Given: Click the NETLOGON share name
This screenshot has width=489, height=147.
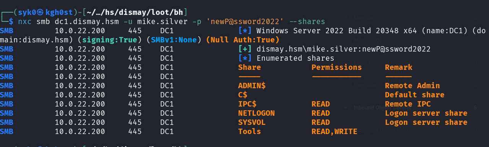Looking at the screenshot, I should [x=257, y=113].
